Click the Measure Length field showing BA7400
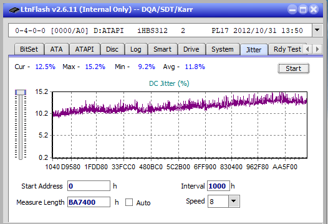The width and height of the screenshot is (328, 224). click(89, 202)
